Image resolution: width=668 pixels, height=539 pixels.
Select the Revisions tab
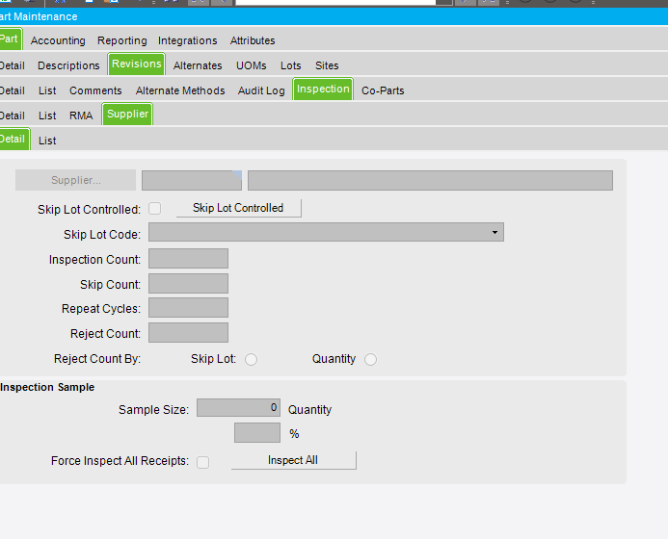click(x=136, y=64)
